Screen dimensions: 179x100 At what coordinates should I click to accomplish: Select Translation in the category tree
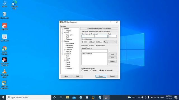(70, 47)
